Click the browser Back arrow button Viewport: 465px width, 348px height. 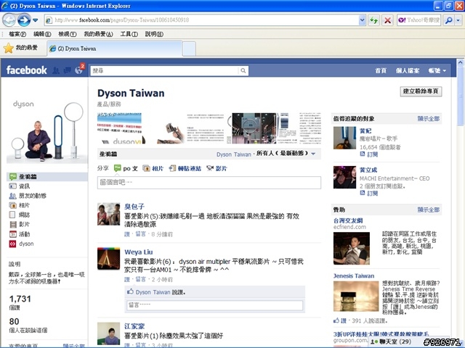(9, 20)
